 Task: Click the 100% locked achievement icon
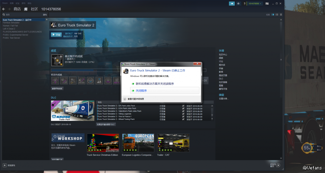(x=117, y=81)
